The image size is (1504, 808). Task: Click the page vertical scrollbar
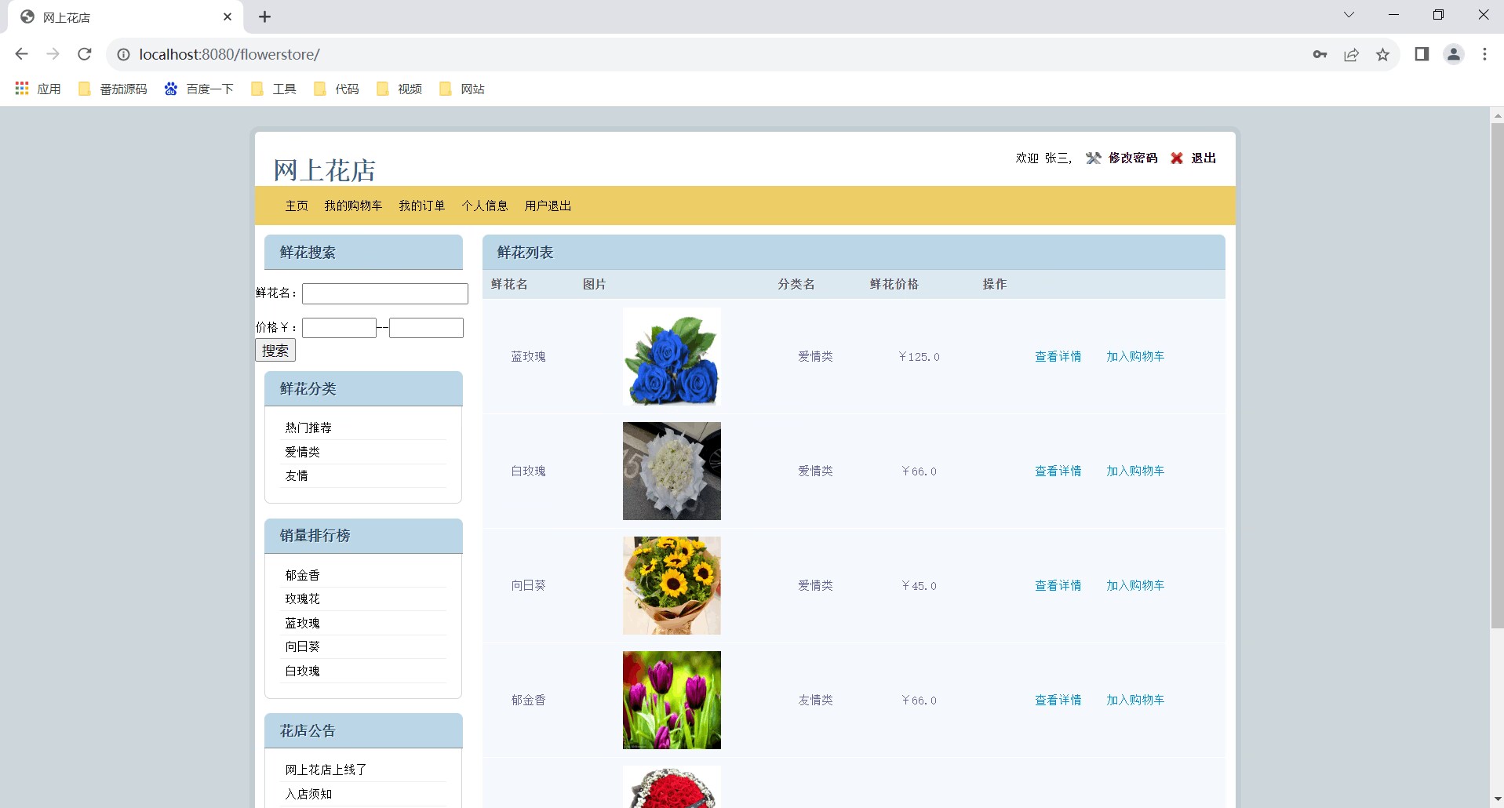(x=1497, y=376)
